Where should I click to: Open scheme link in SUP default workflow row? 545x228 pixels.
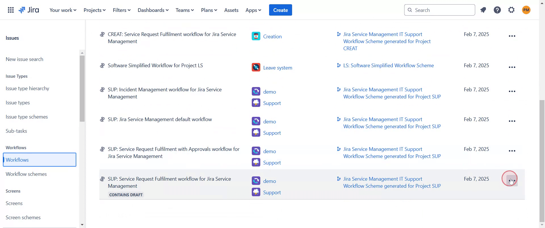[x=392, y=123]
